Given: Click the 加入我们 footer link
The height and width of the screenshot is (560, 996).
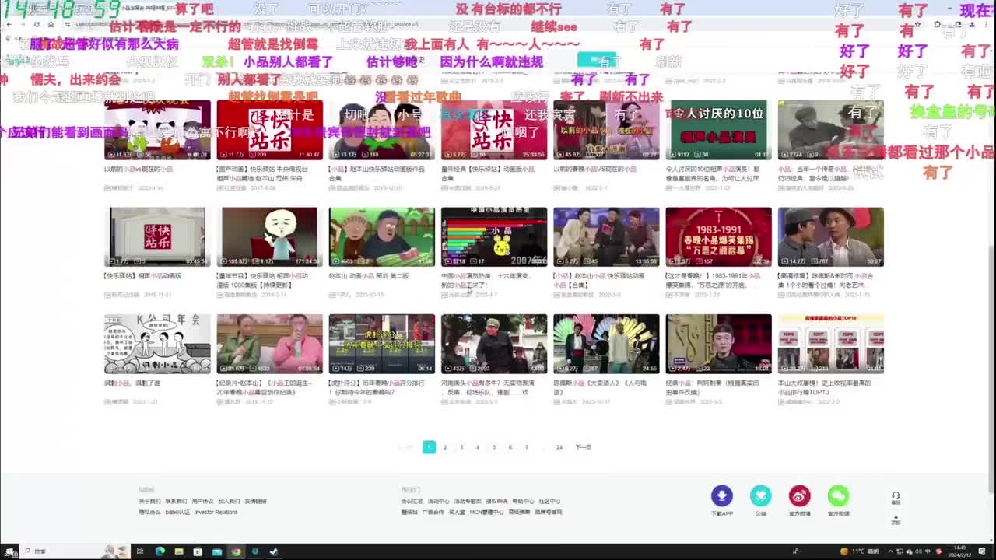Looking at the screenshot, I should pyautogui.click(x=229, y=501).
